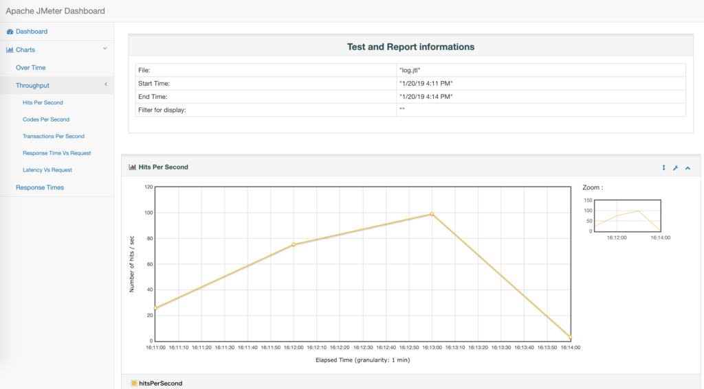Screen dimensions: 704x389
Task: Open chart settings with the wrench icon
Action: [676, 167]
